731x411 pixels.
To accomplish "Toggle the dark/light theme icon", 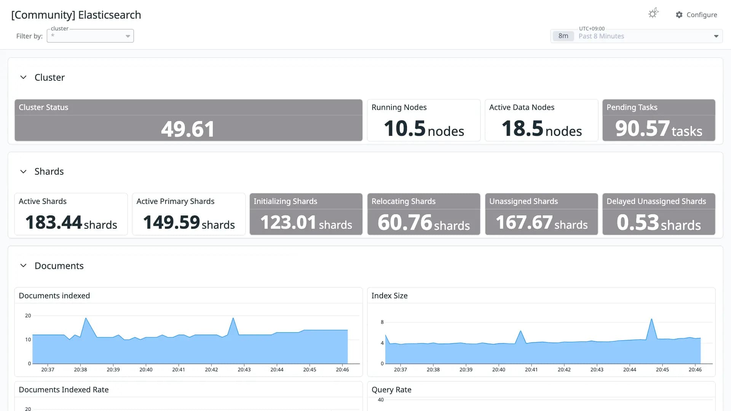I will tap(653, 13).
